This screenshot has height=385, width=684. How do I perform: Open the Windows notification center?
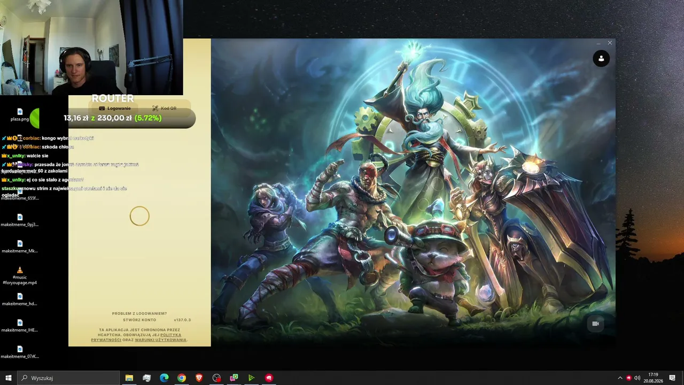[672, 378]
